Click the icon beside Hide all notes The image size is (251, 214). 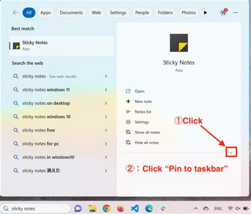pyautogui.click(x=128, y=142)
